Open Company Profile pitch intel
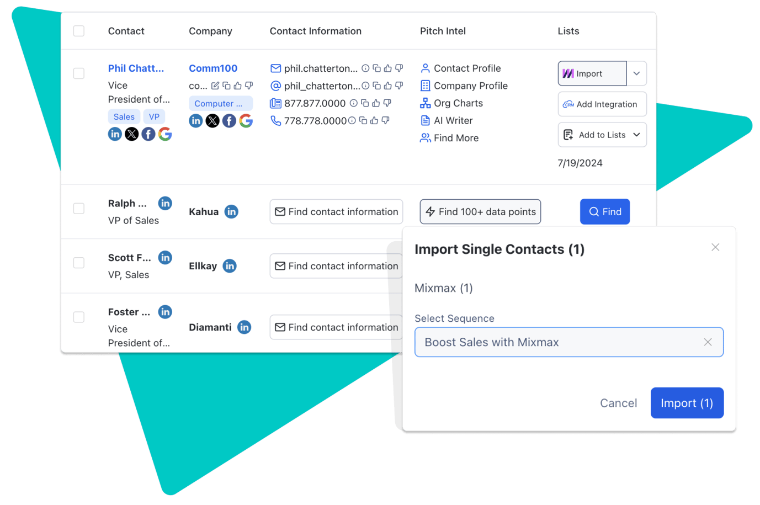 pos(464,86)
